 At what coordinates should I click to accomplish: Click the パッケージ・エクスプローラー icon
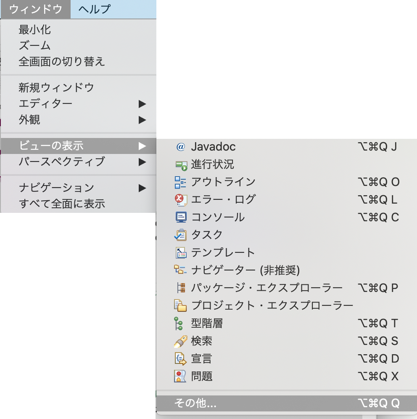pos(181,288)
